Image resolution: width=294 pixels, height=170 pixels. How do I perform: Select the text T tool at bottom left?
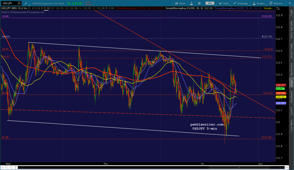(16, 168)
